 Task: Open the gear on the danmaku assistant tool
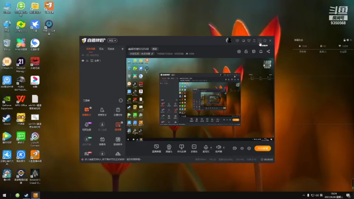(91, 108)
